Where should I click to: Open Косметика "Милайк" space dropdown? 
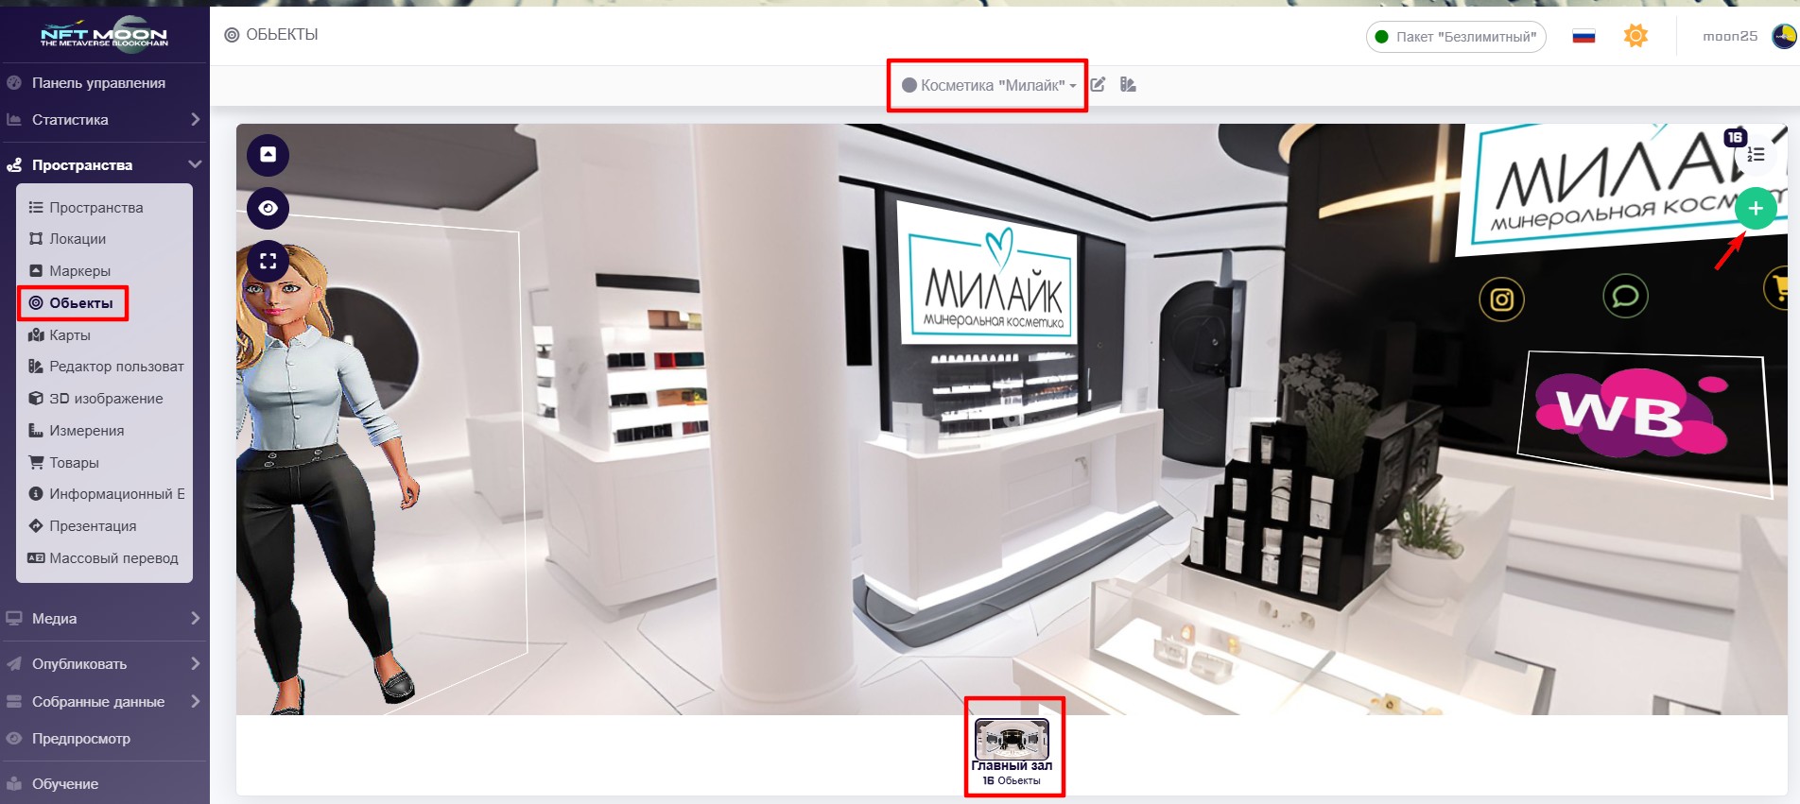[989, 85]
